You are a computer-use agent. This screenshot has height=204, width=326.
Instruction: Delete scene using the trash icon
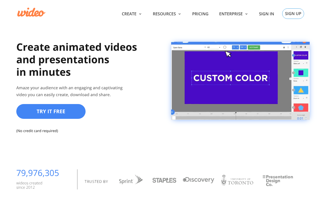click(305, 47)
